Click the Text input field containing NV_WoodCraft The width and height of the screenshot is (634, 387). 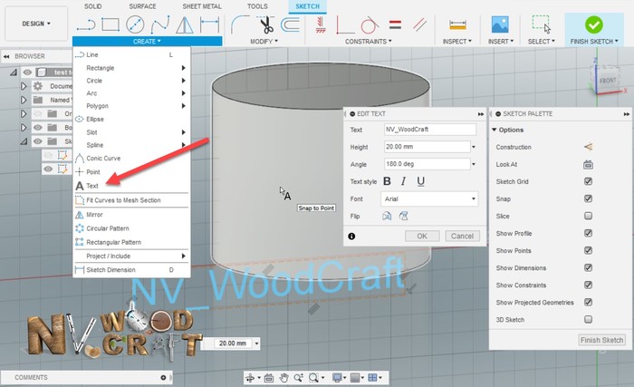(x=429, y=130)
